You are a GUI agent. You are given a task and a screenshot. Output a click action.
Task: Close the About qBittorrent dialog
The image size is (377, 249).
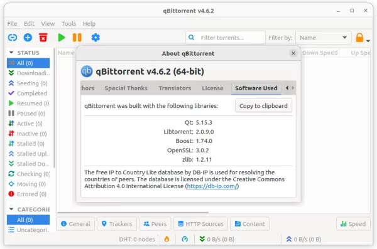(x=293, y=53)
